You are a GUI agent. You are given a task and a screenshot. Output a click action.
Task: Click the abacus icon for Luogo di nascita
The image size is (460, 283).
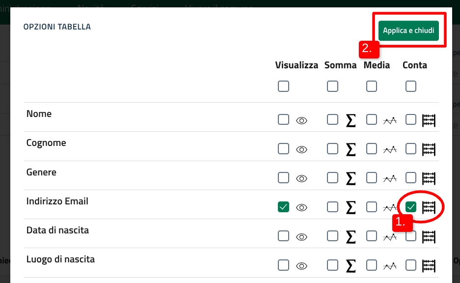click(x=429, y=266)
